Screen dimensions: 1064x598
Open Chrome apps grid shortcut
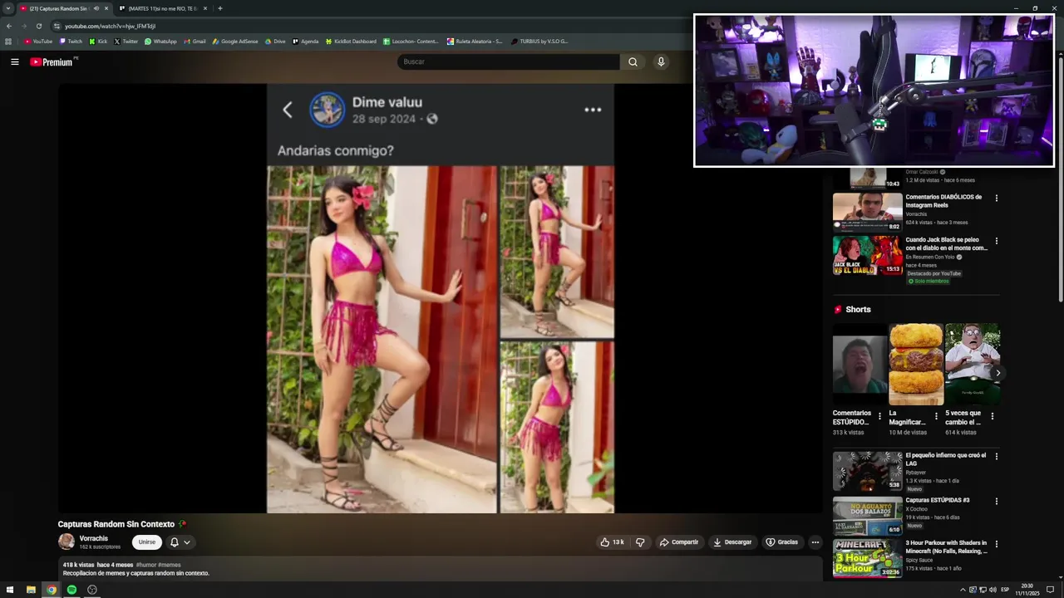pos(8,41)
